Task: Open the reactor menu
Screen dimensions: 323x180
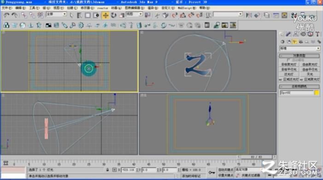Action: click(x=103, y=8)
